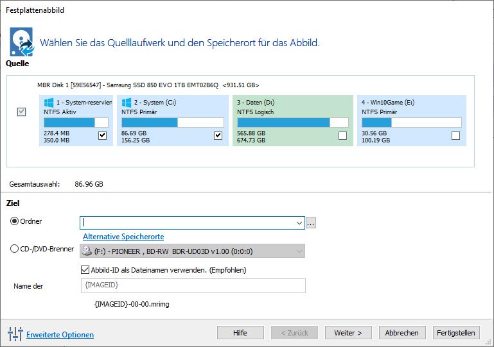494x347 pixels.
Task: Uncheck the System (C:) partition checkbox
Action: (218, 135)
